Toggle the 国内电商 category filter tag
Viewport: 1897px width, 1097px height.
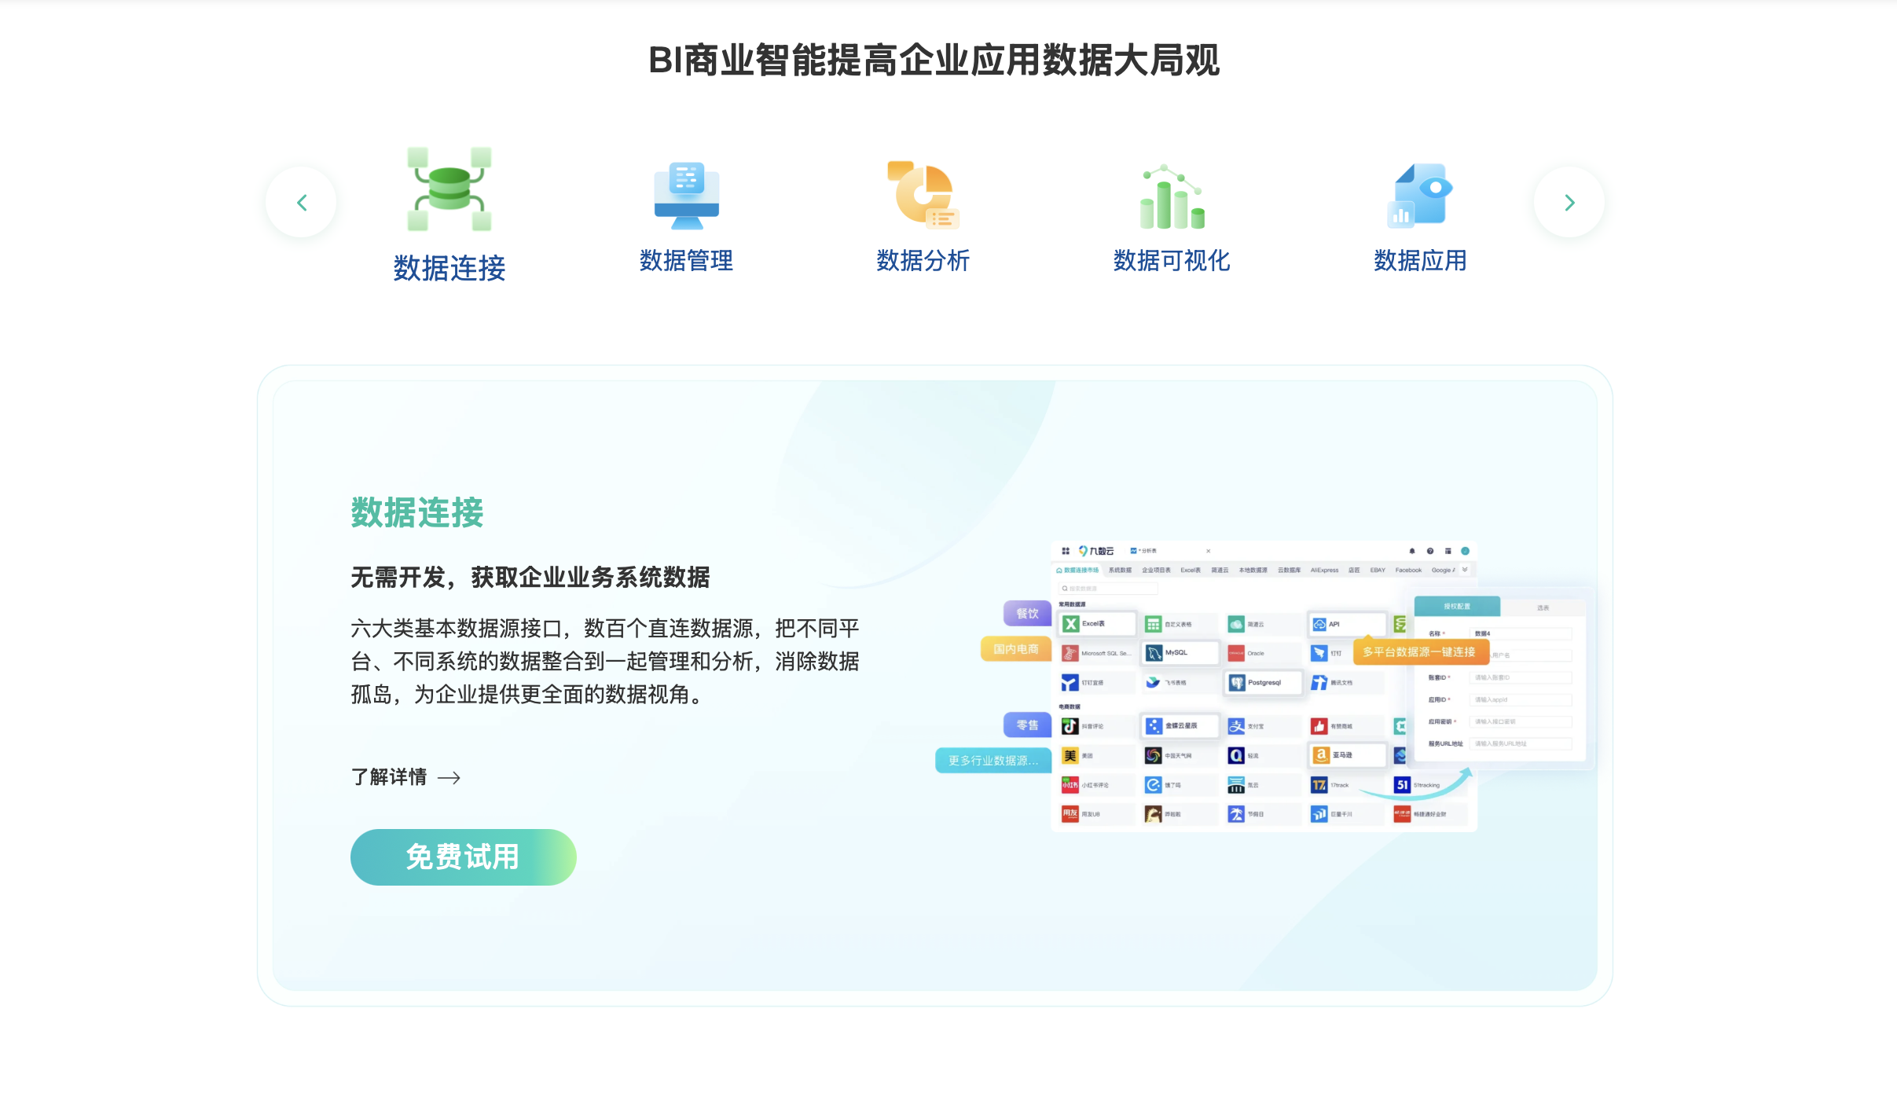[1016, 649]
